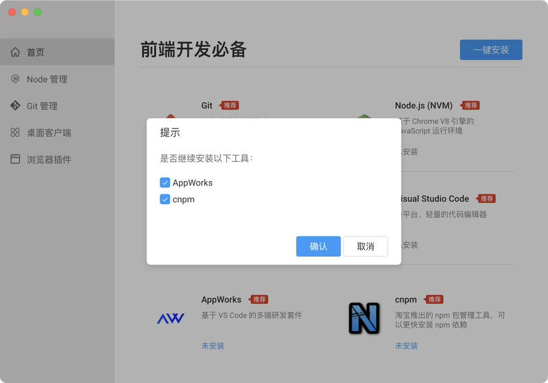Click 未安装 link under cnpm
The width and height of the screenshot is (548, 383).
(406, 346)
